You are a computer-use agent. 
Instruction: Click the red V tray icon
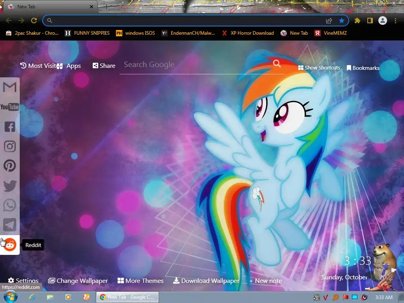pos(325,297)
